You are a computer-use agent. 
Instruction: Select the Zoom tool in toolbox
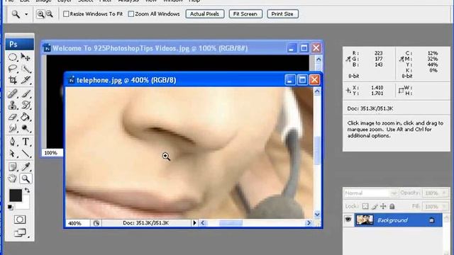point(26,178)
